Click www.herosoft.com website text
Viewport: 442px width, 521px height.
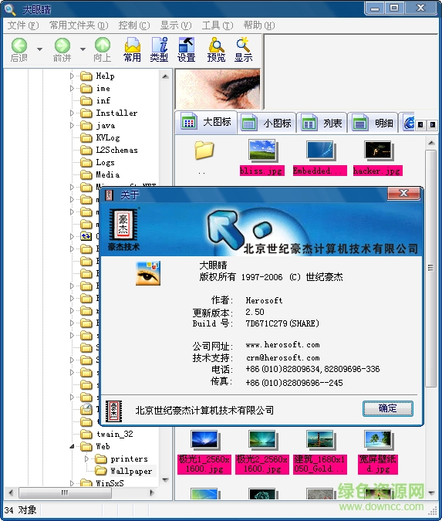(x=282, y=344)
